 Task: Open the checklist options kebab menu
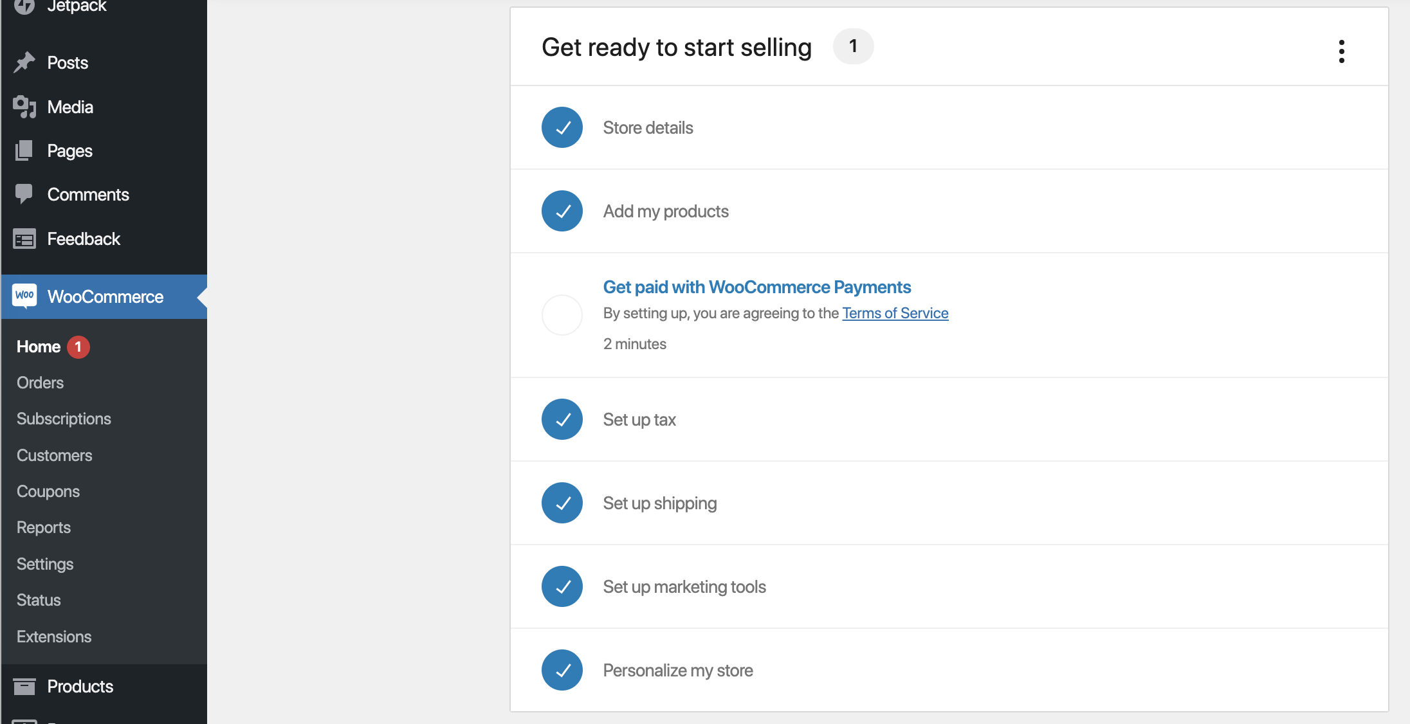click(x=1341, y=50)
